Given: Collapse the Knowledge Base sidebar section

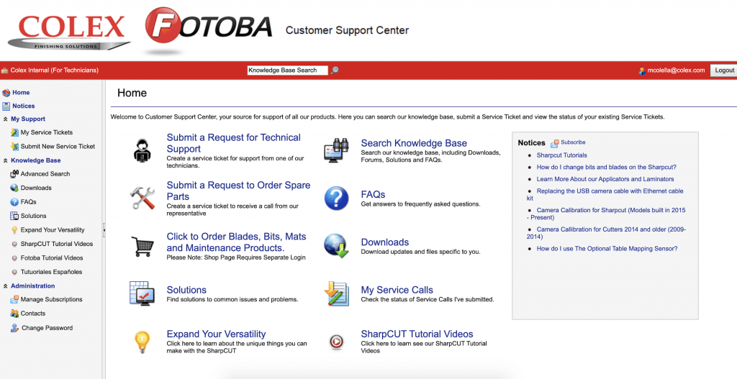Looking at the screenshot, I should (6, 160).
